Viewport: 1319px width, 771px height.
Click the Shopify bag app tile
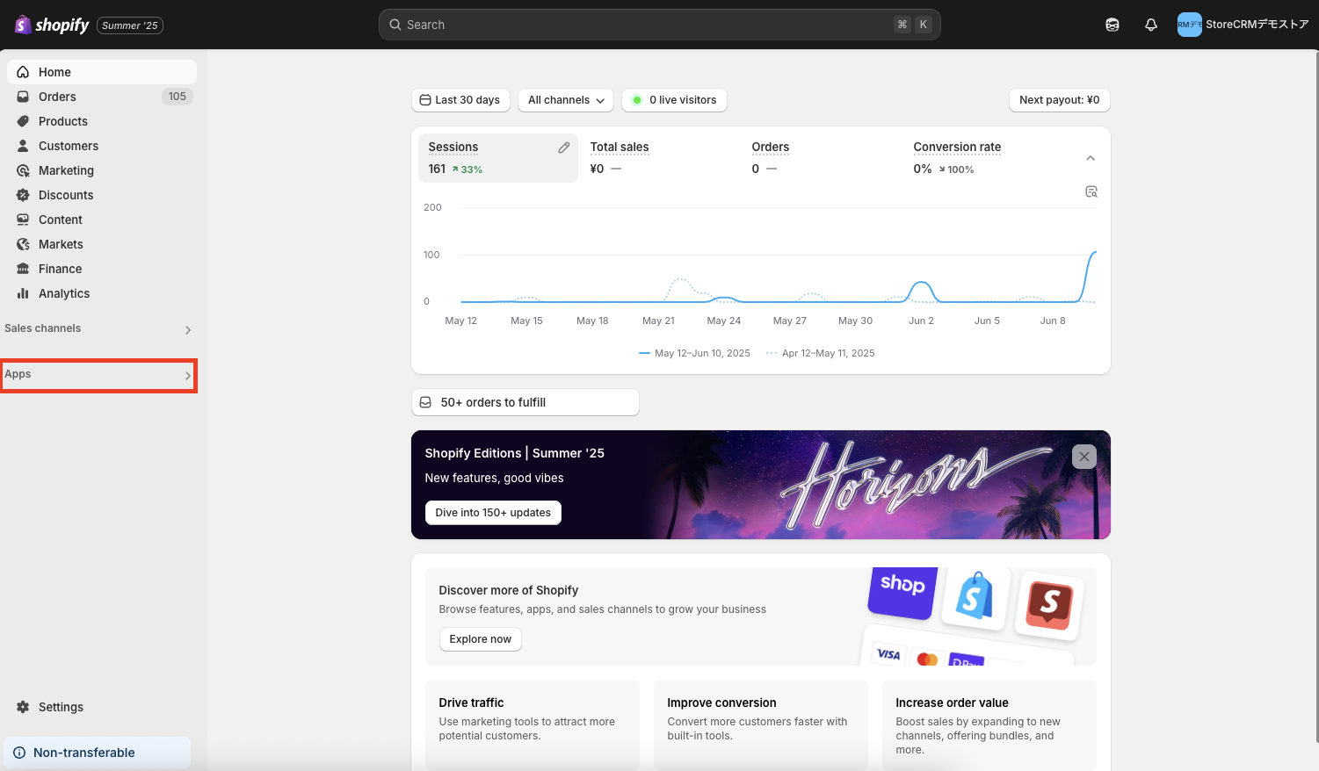coord(975,599)
